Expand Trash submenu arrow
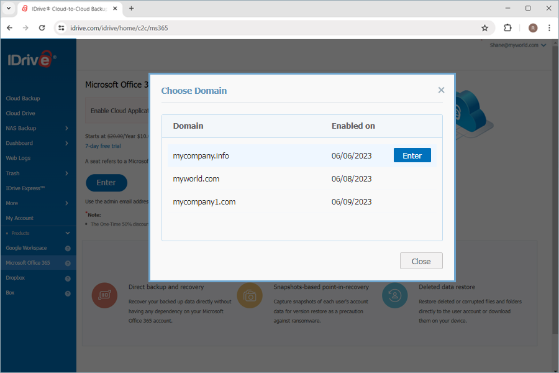This screenshot has height=373, width=559. click(66, 173)
